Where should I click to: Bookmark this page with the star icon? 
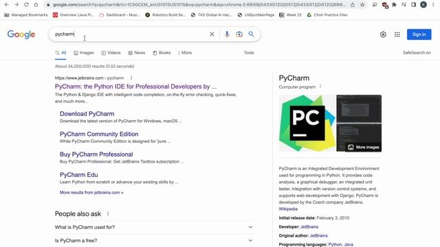click(x=362, y=5)
